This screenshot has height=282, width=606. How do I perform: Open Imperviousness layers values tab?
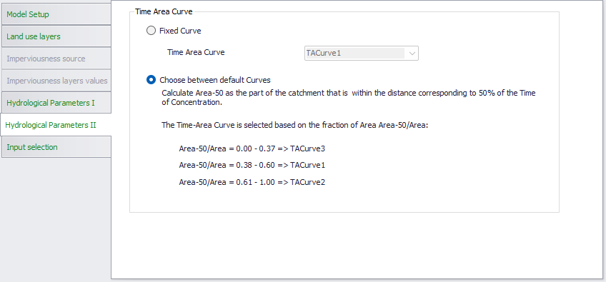tap(56, 81)
